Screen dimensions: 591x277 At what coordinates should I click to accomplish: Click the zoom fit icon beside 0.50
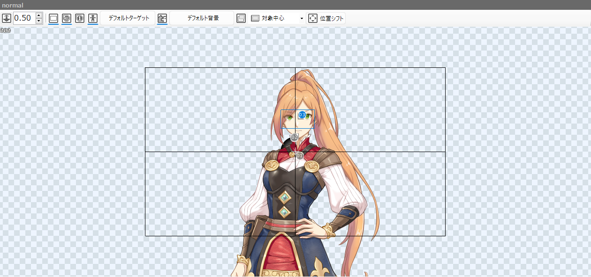(7, 19)
